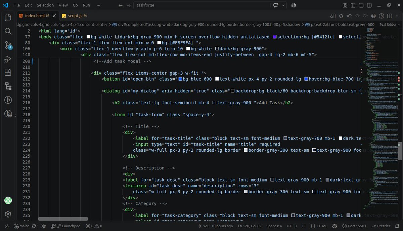
Task: Open the File menu
Action: (x=16, y=5)
